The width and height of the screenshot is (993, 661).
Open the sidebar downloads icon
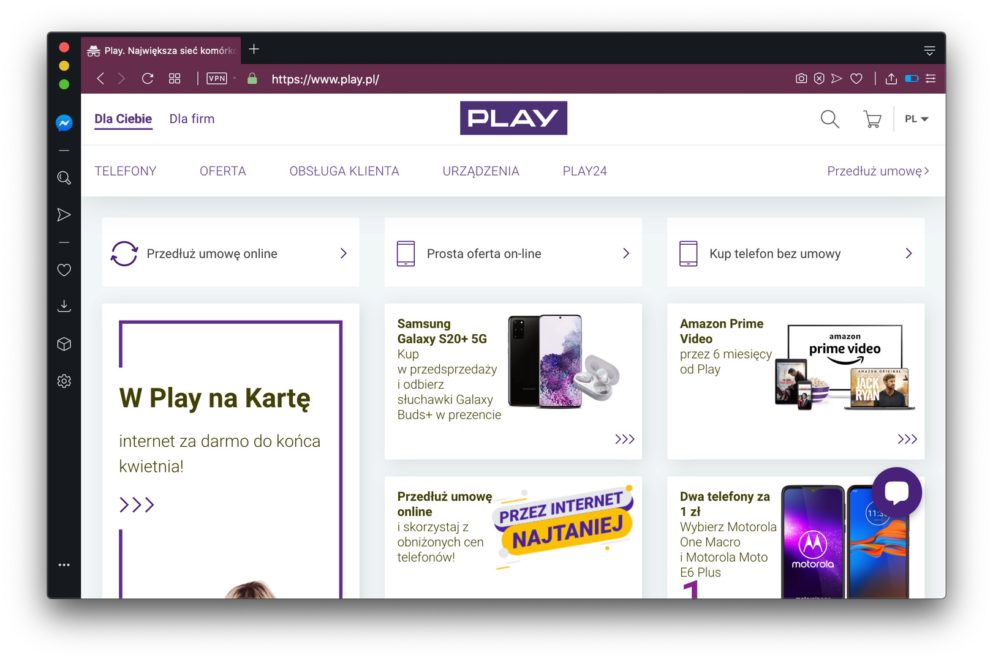click(x=64, y=306)
